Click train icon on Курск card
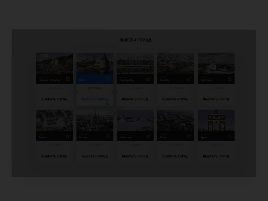This screenshot has width=268, height=201. [x=229, y=136]
